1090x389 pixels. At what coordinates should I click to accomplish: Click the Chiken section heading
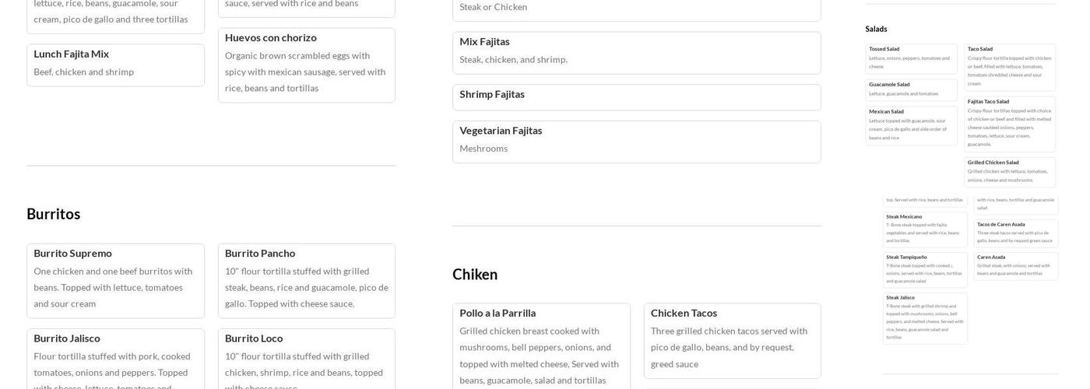[475, 274]
